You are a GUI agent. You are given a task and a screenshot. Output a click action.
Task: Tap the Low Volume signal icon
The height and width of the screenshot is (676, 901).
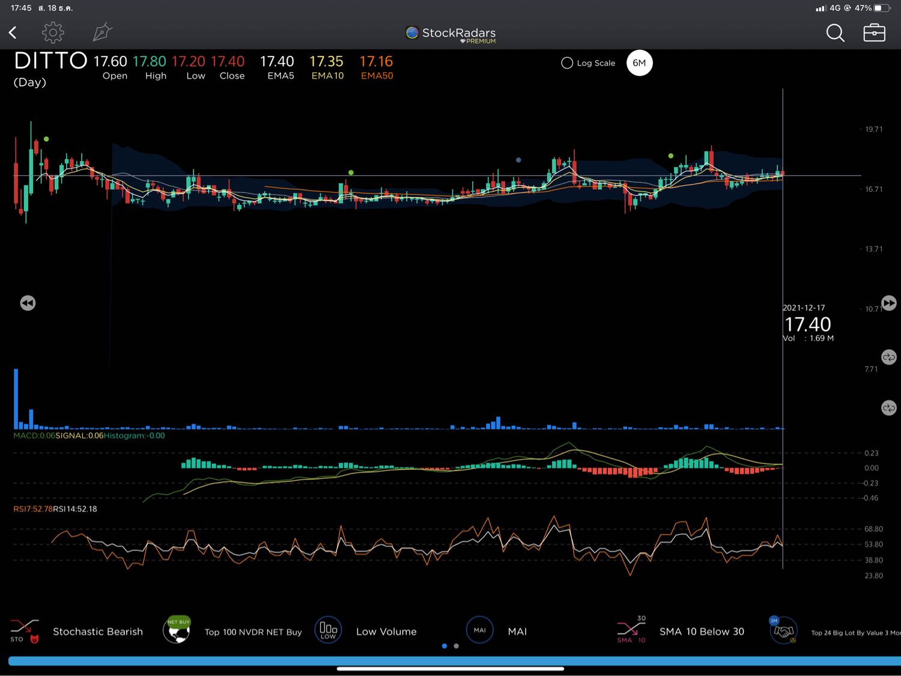click(x=328, y=631)
